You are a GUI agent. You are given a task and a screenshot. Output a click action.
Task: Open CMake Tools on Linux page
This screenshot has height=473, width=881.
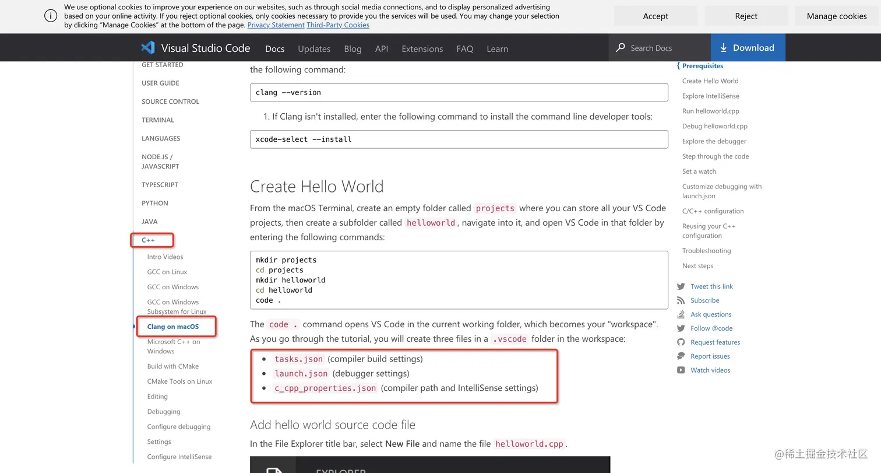(x=179, y=381)
